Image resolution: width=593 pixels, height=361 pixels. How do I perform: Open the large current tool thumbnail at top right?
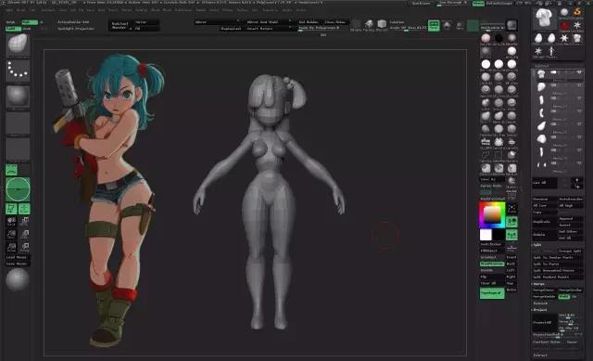pos(544,19)
